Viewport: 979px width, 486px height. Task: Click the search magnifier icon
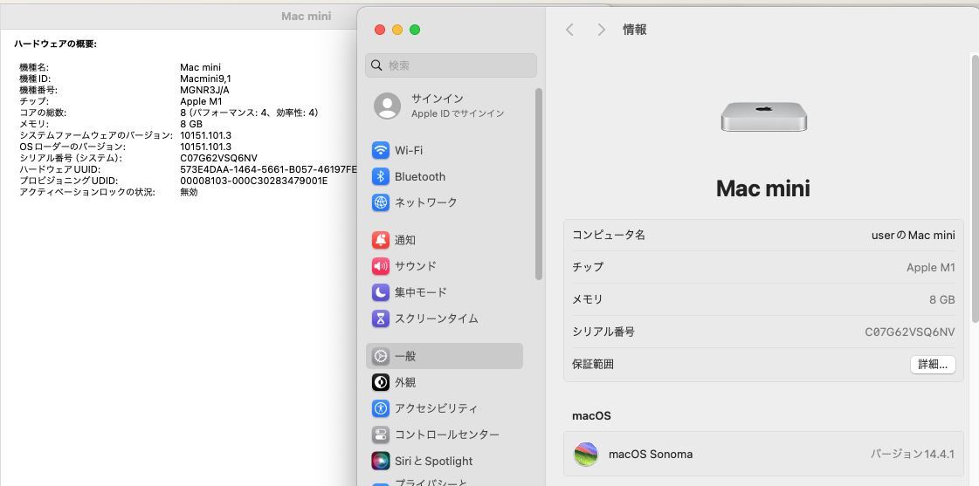click(376, 65)
